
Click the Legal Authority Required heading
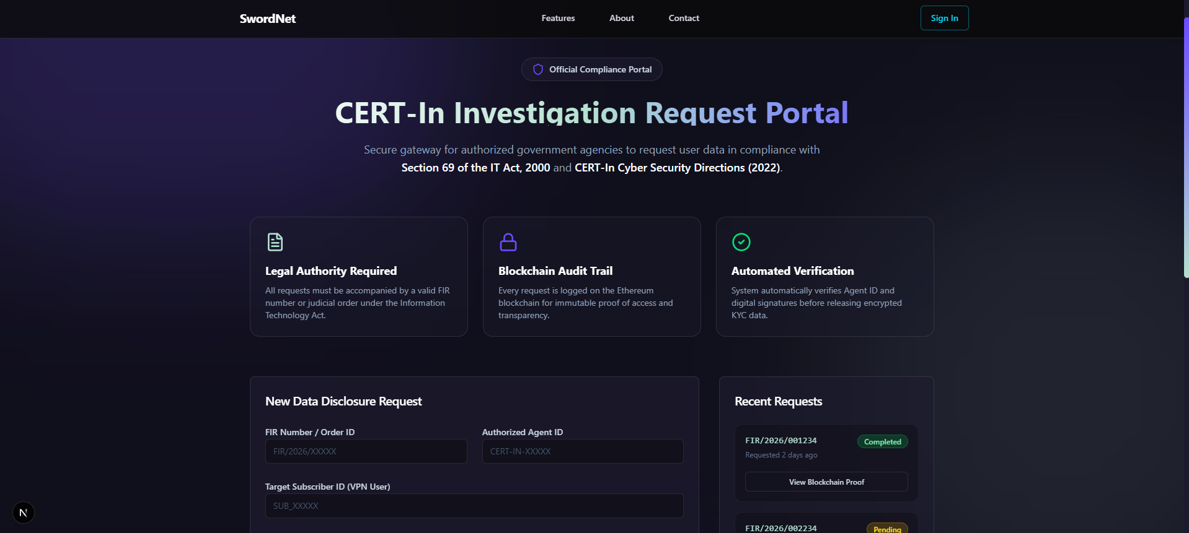[330, 271]
